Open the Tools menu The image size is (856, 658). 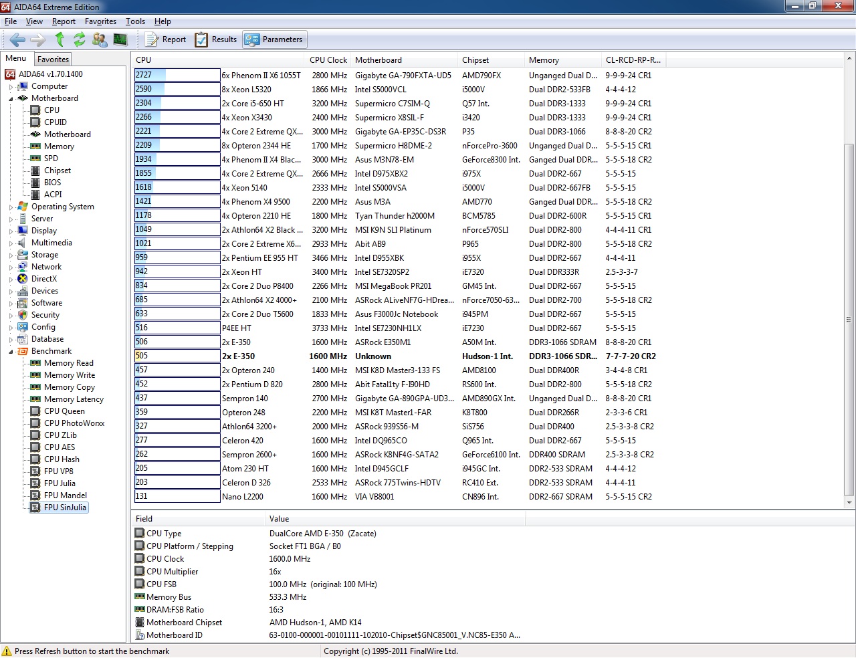[x=135, y=21]
